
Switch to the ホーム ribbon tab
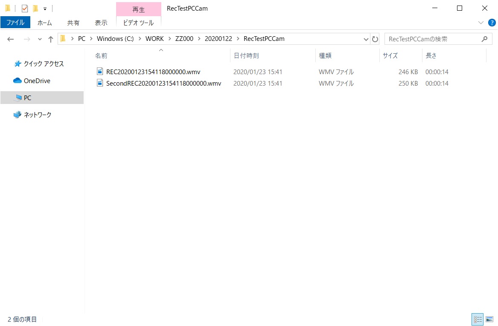pos(44,23)
